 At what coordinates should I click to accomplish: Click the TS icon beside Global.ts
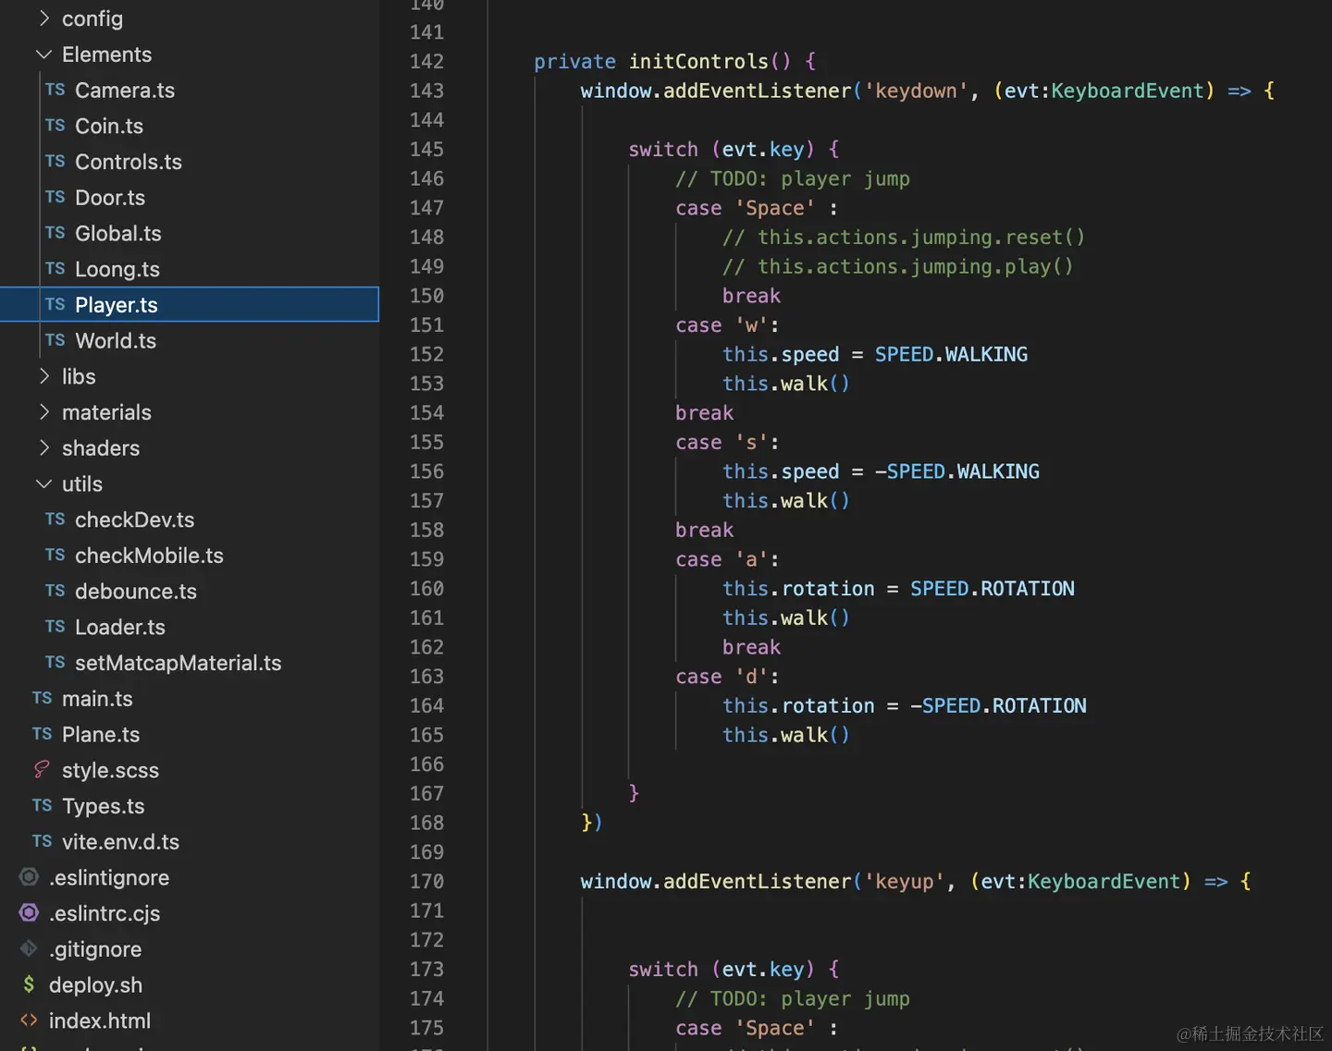point(55,233)
